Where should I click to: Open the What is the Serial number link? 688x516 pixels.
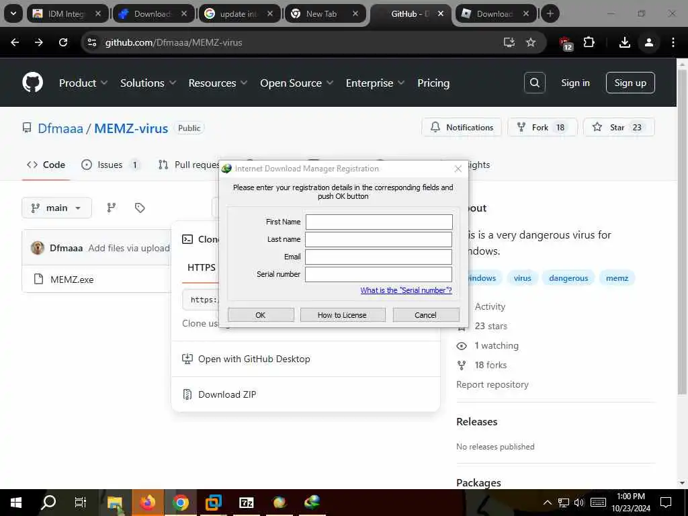(406, 290)
